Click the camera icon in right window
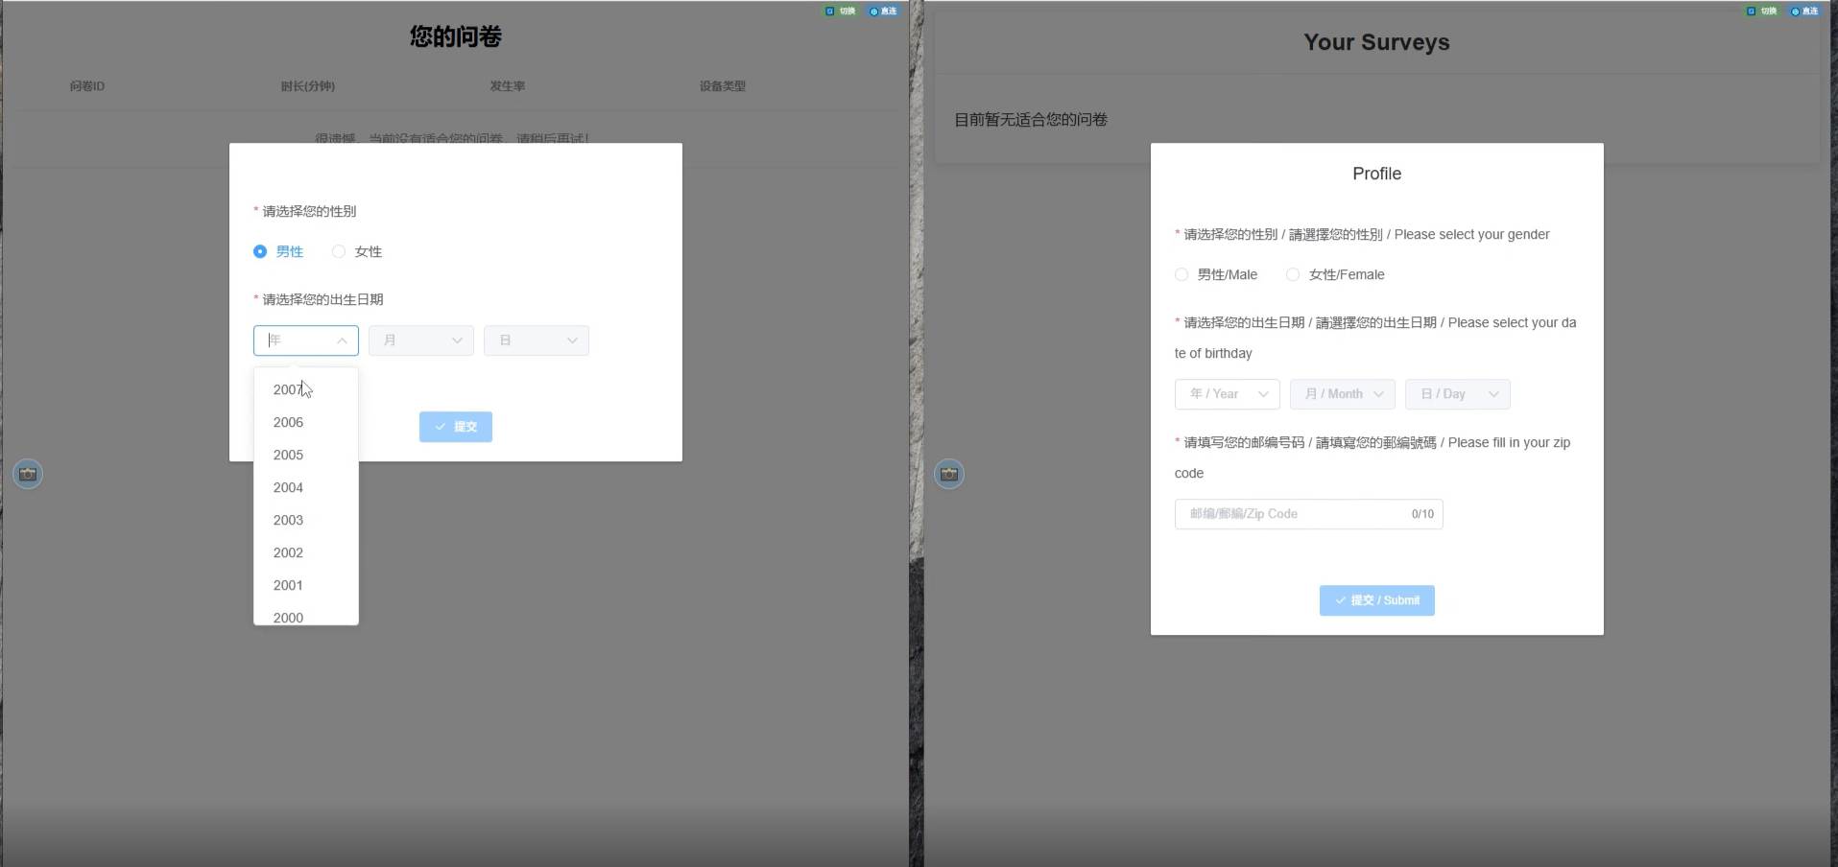 click(949, 474)
